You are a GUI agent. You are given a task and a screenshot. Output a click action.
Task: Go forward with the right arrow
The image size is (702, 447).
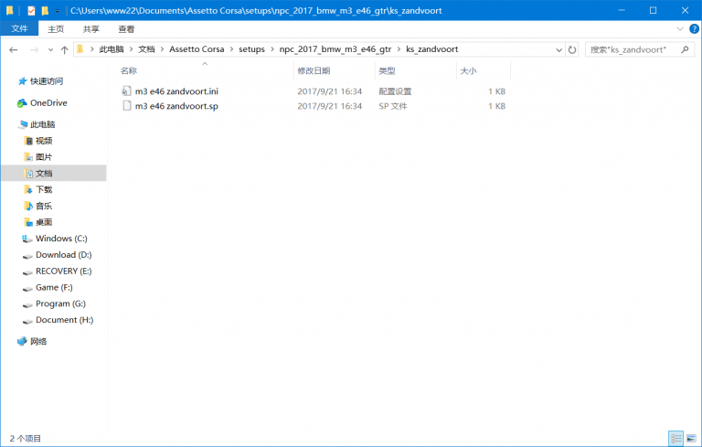pos(34,49)
